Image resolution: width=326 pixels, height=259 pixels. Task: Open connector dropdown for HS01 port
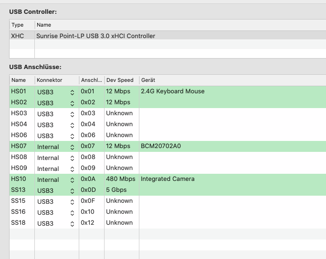tap(72, 92)
